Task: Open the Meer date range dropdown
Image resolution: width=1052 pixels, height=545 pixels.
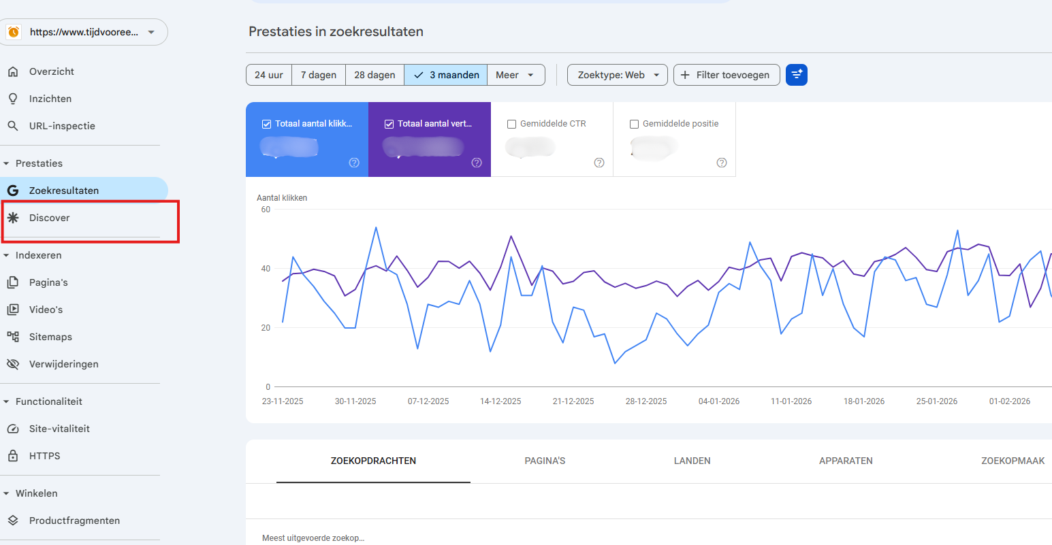Action: click(515, 75)
